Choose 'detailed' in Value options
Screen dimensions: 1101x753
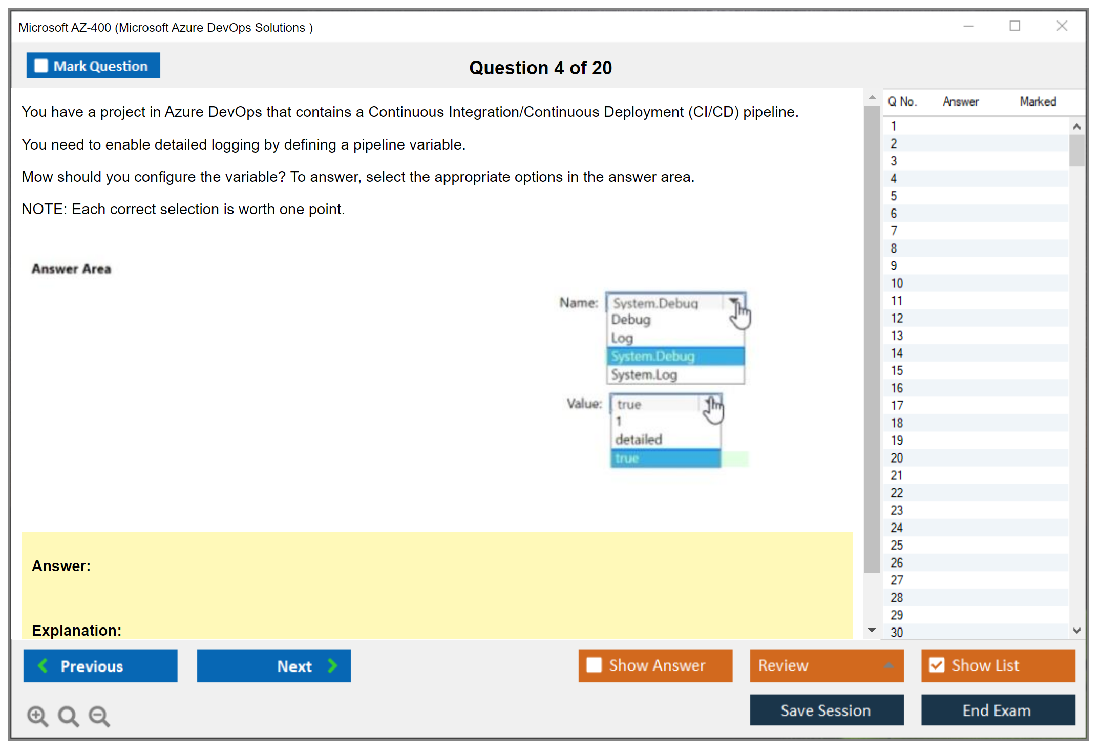tap(639, 439)
